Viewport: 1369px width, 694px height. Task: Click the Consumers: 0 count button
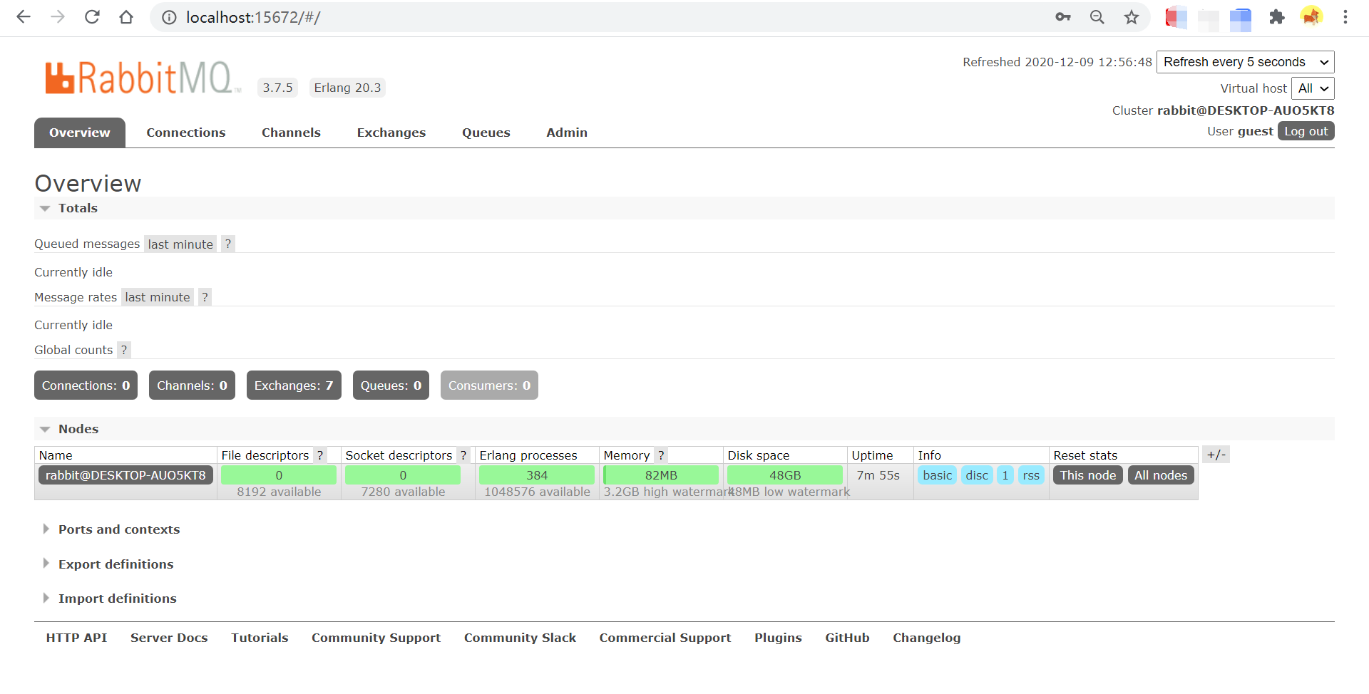[x=489, y=385]
